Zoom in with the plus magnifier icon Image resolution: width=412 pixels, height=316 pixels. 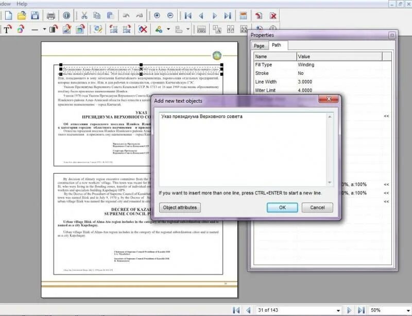coord(157,16)
